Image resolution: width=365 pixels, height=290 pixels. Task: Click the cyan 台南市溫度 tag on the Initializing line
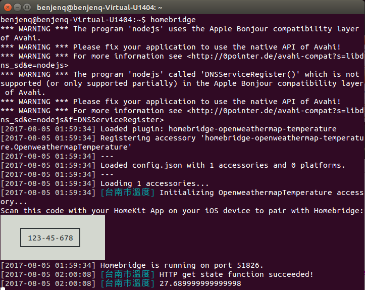pyautogui.click(x=128, y=192)
